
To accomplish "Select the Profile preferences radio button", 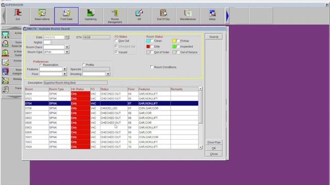I will tap(84, 65).
